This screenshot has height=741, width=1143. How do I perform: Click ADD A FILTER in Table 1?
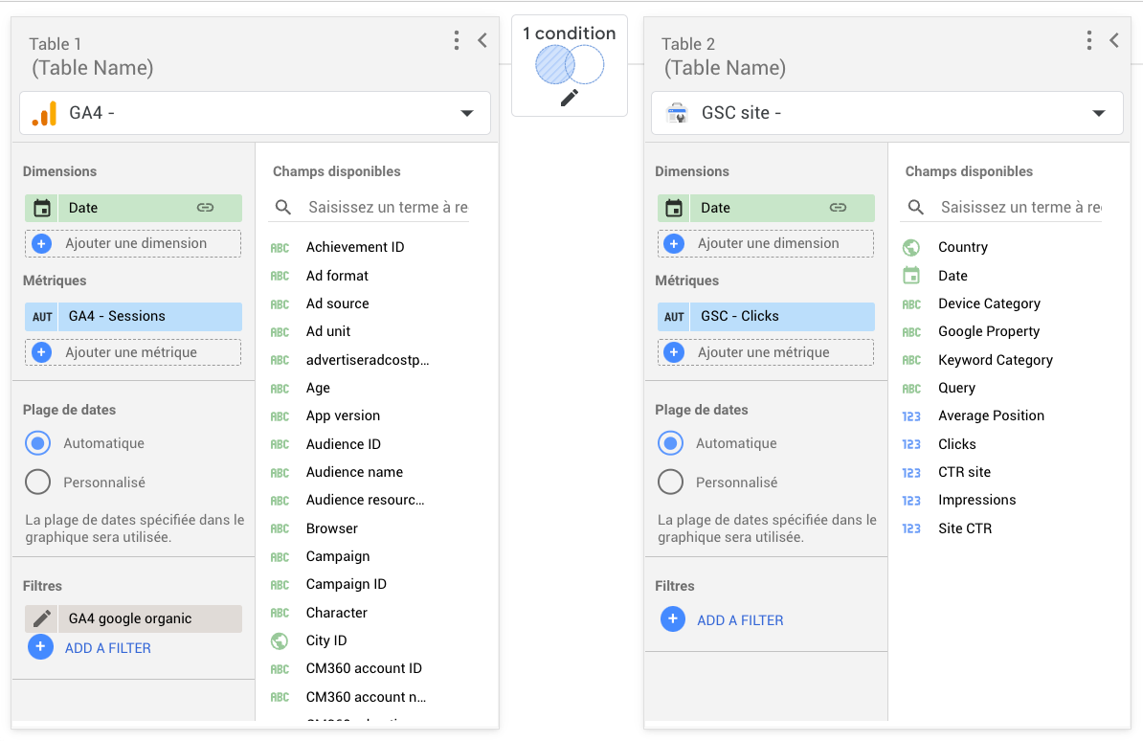coord(107,647)
